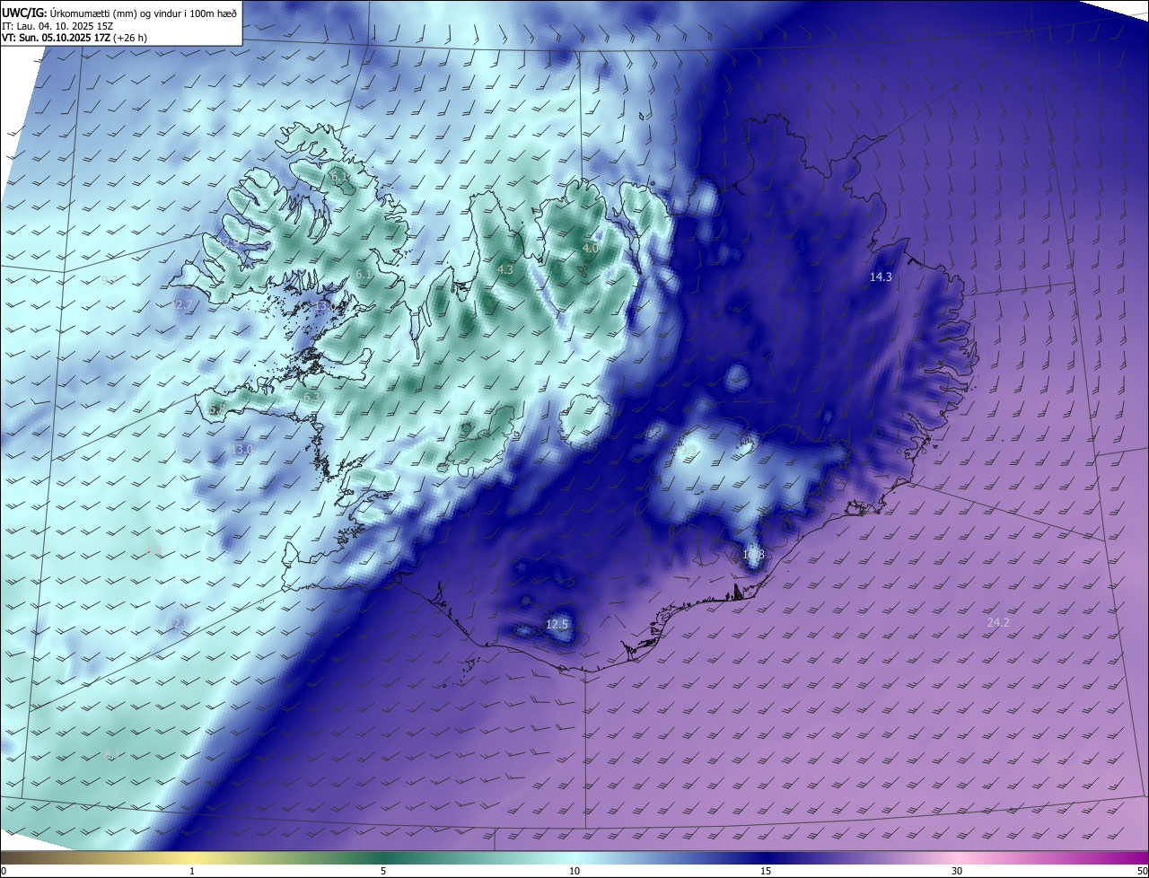Click the 10 tick on the color scale
The image size is (1149, 878).
(574, 871)
